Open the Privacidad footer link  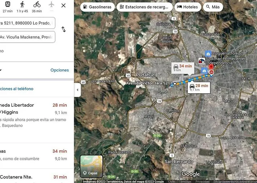(x=202, y=182)
